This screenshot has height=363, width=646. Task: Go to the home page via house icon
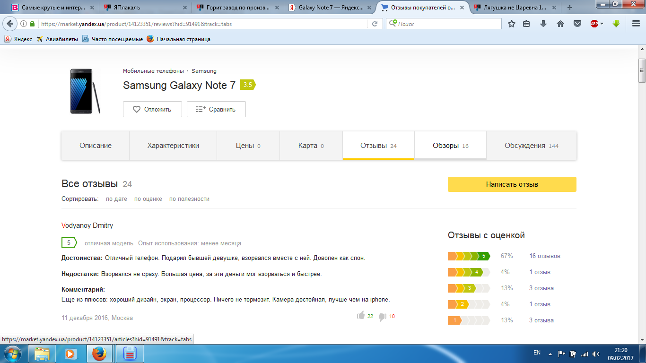coord(560,24)
